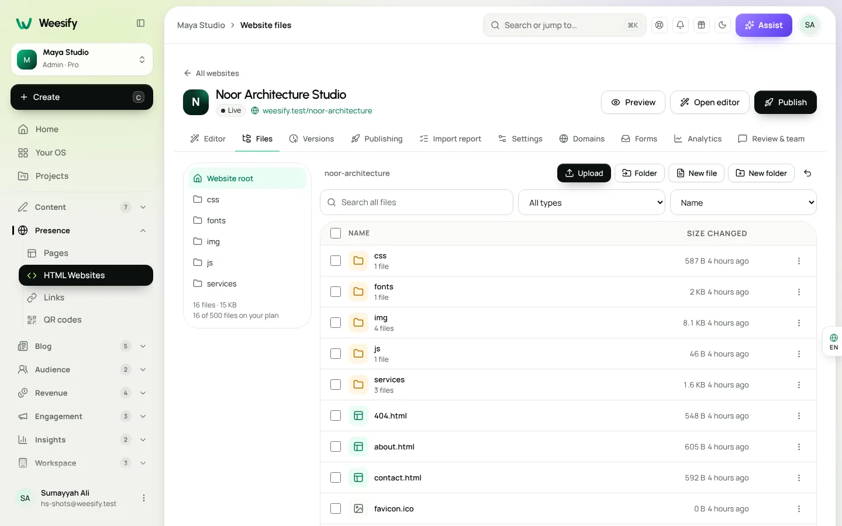Viewport: 842px width, 526px height.
Task: Check the favicon.ico row checkbox
Action: point(336,508)
